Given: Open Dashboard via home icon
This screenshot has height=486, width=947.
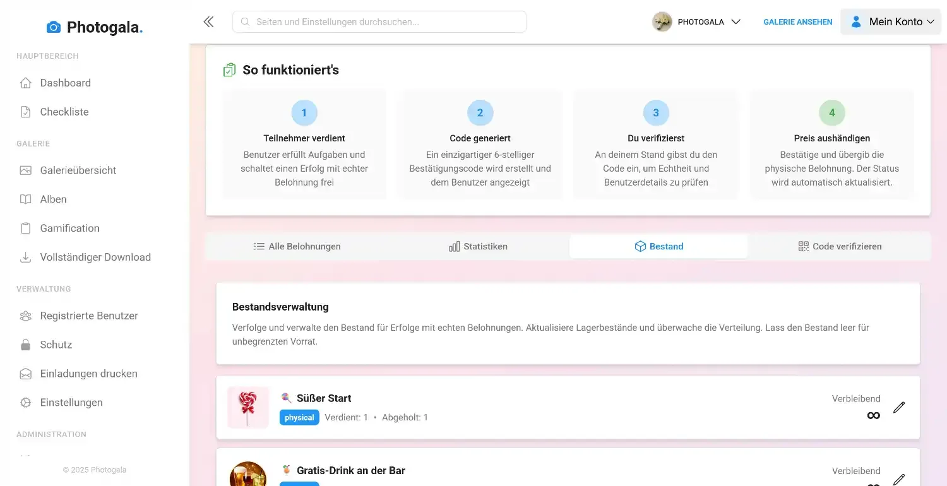Looking at the screenshot, I should tap(26, 83).
